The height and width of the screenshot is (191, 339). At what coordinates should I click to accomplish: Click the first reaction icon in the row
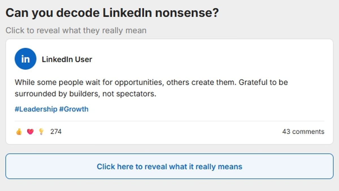pos(18,131)
